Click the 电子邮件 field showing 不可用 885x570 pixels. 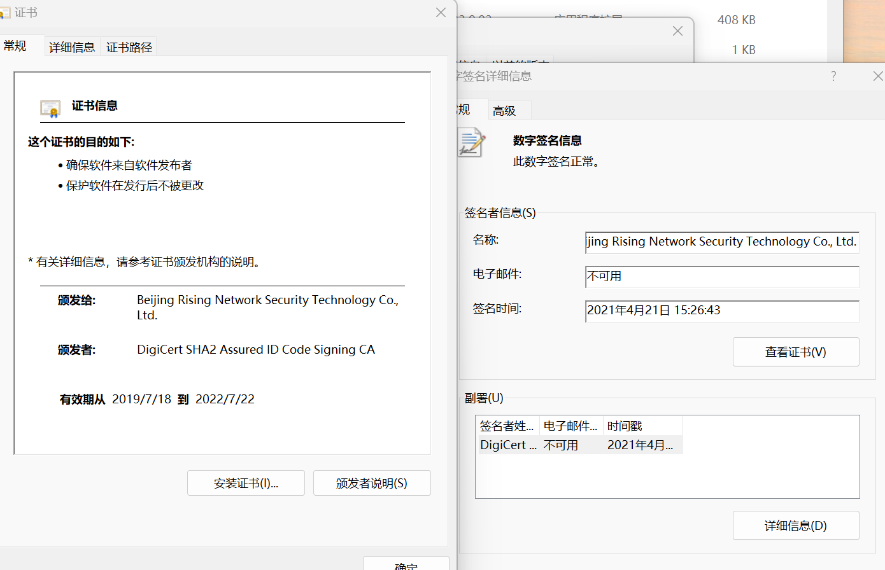coord(722,277)
